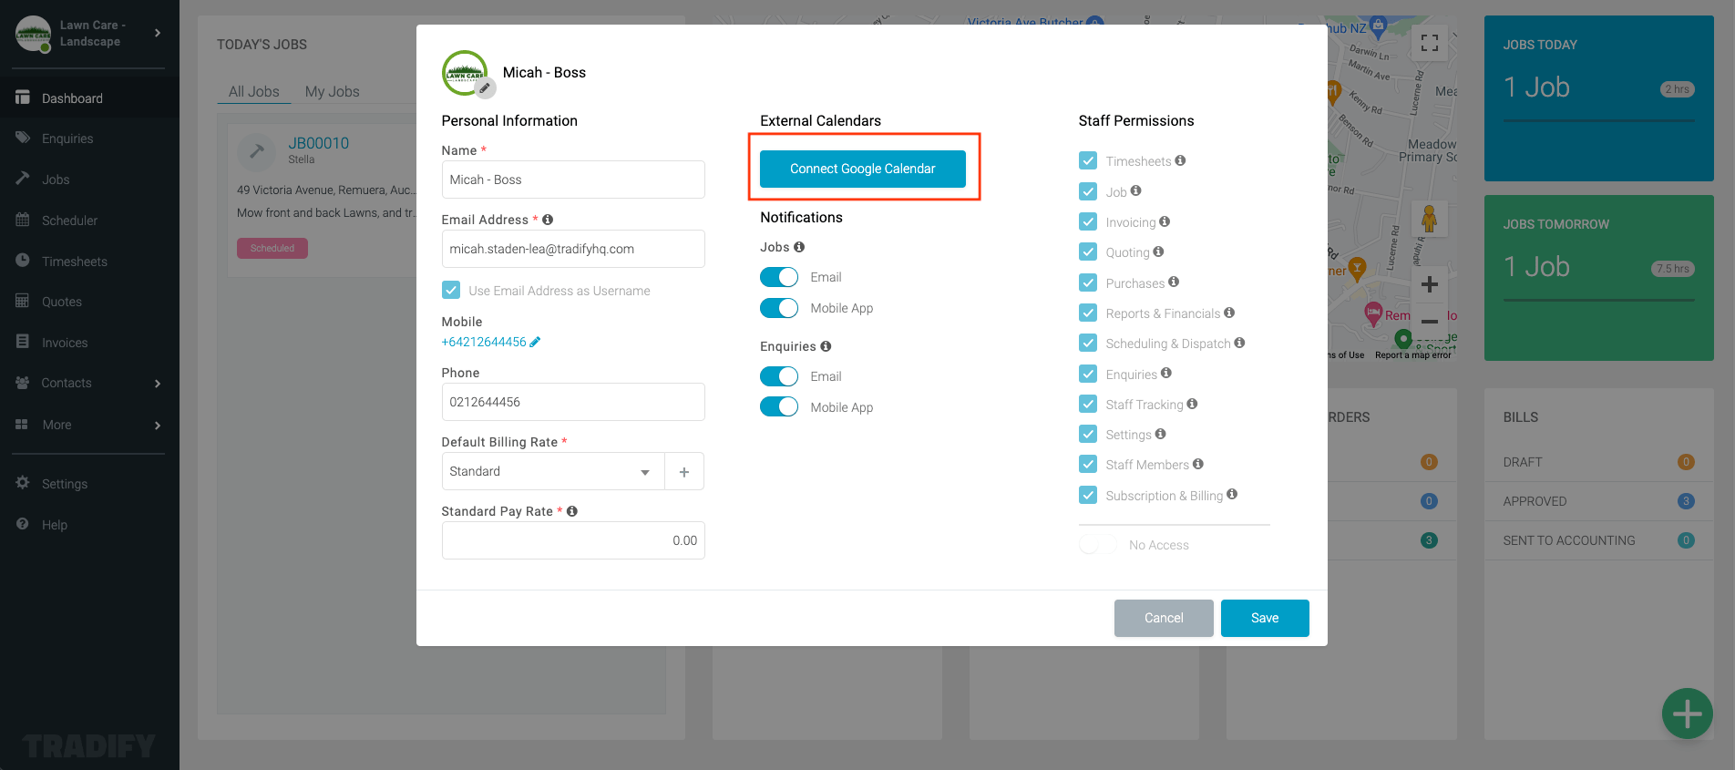This screenshot has height=770, width=1735.
Task: Click the green plus floating button
Action: coord(1687,714)
